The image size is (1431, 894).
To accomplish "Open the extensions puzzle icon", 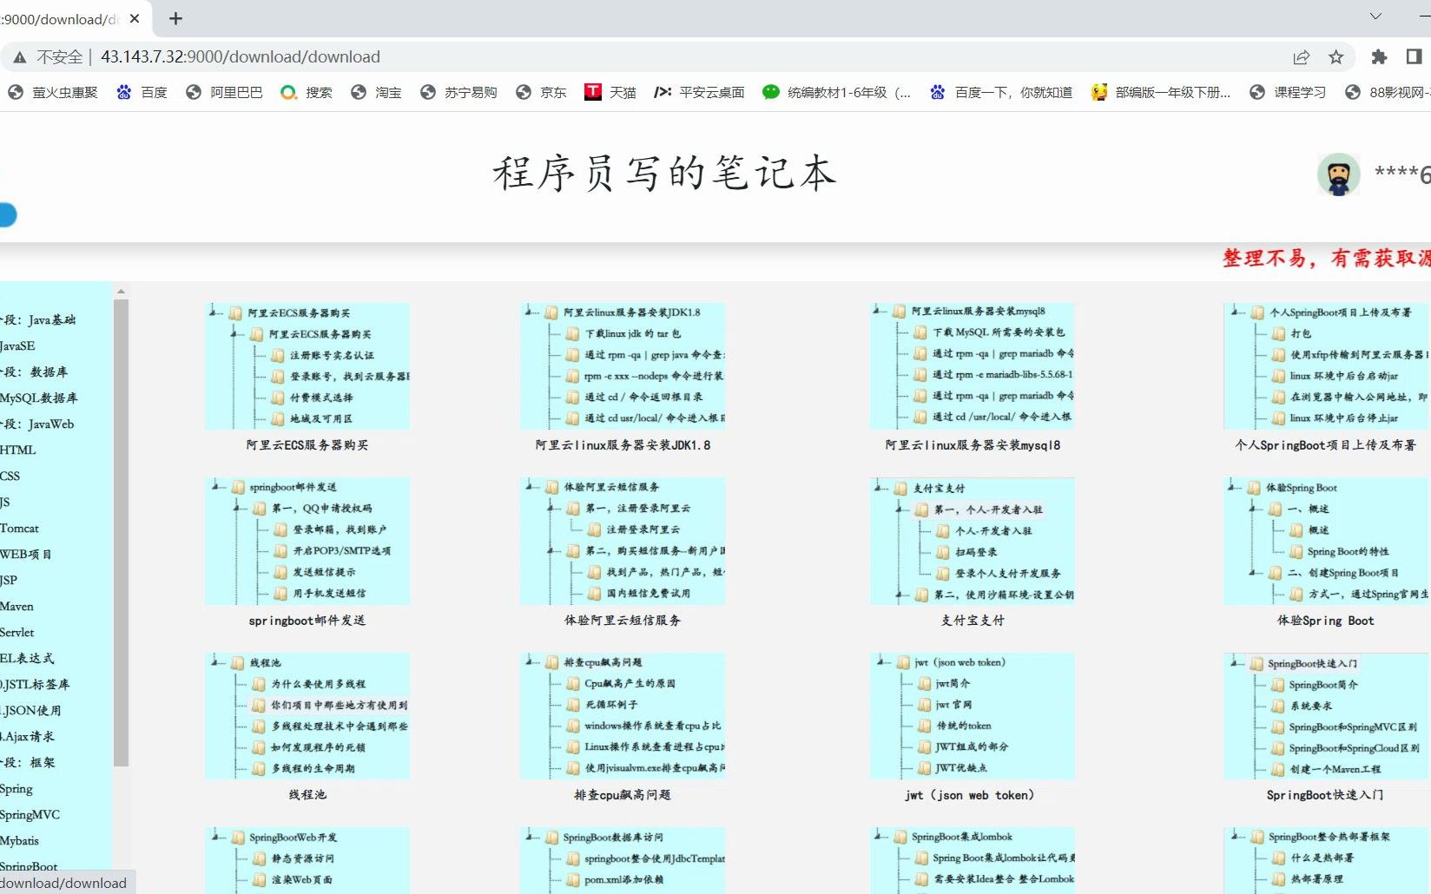I will click(1379, 57).
